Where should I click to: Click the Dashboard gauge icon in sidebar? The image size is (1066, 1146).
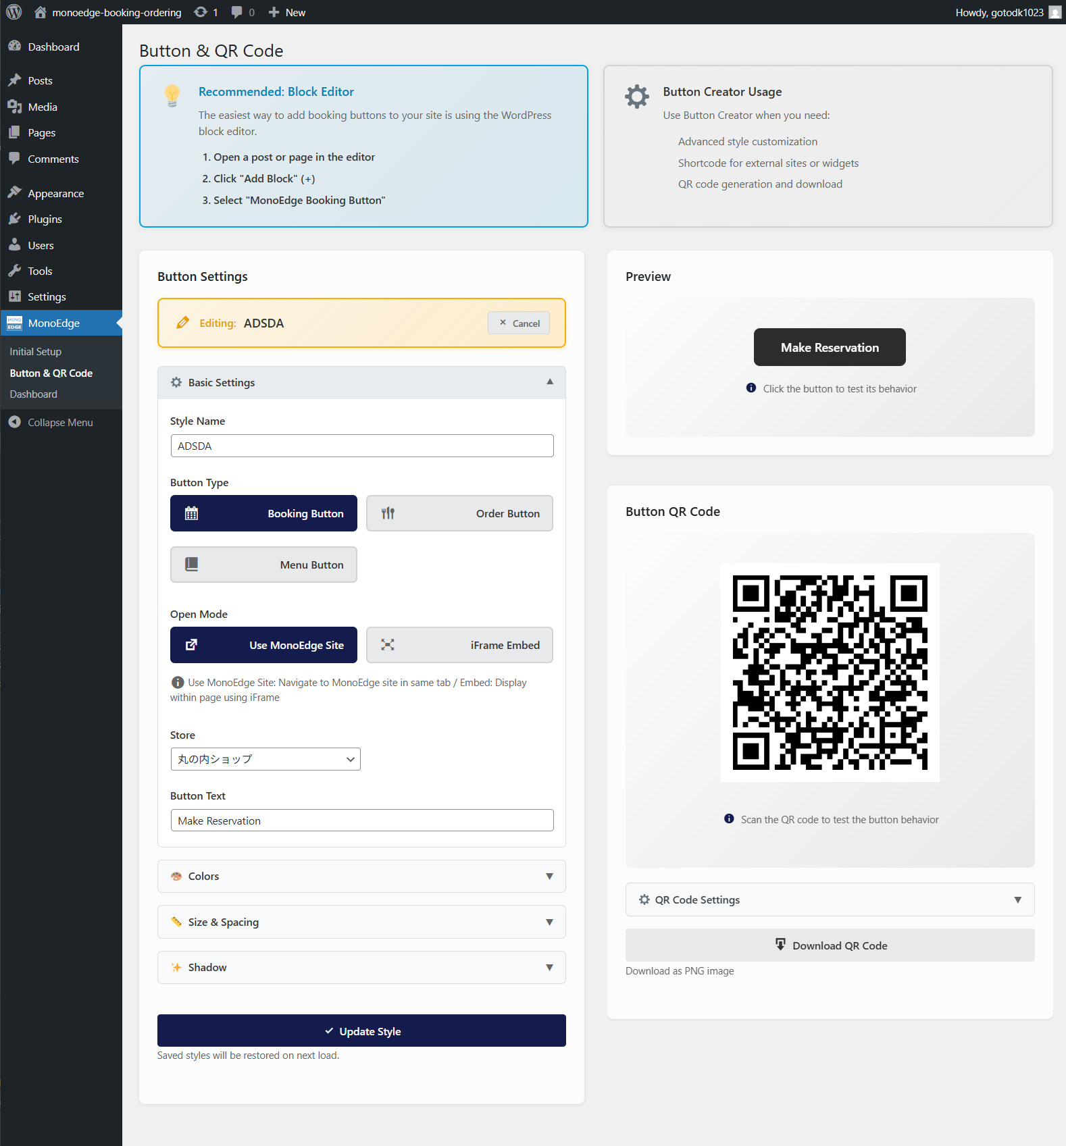[15, 47]
